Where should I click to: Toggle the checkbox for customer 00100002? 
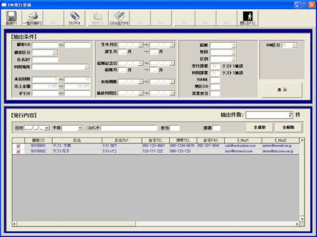(x=18, y=151)
